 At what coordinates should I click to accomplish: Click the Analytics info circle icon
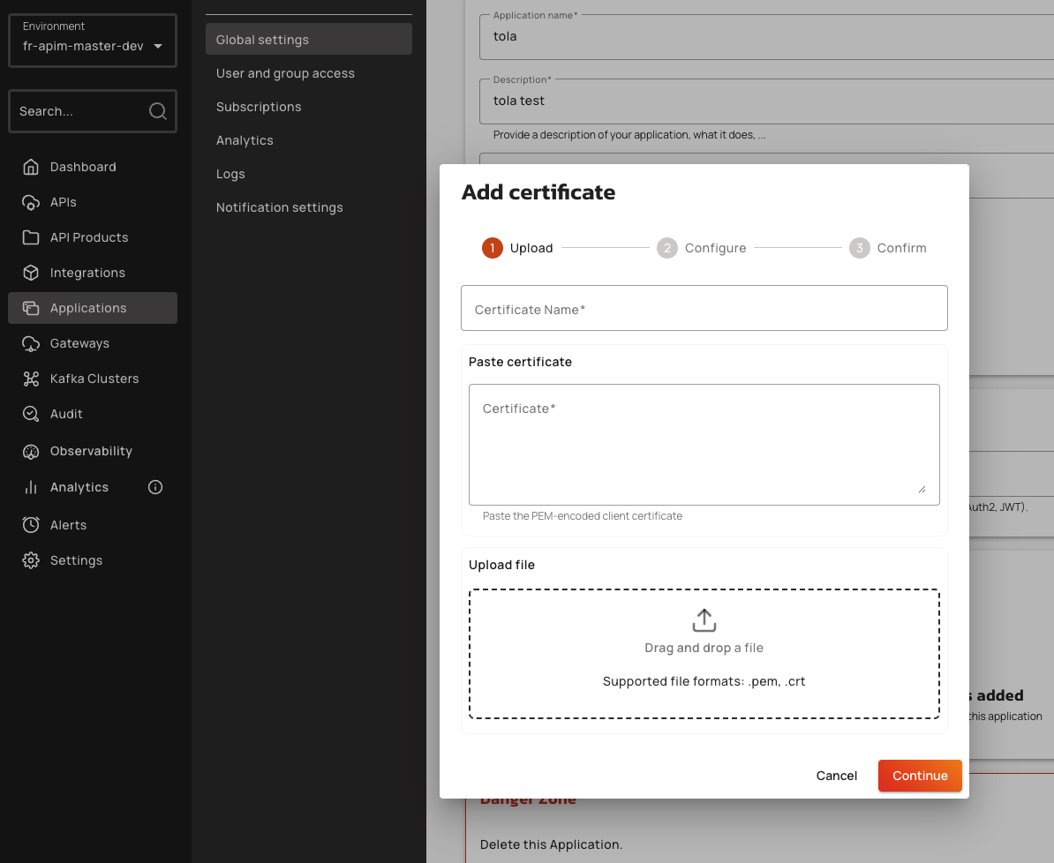point(155,487)
